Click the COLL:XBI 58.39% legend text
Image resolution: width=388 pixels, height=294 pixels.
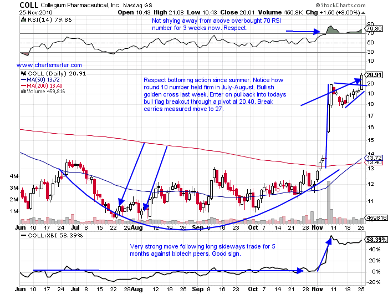click(x=55, y=236)
